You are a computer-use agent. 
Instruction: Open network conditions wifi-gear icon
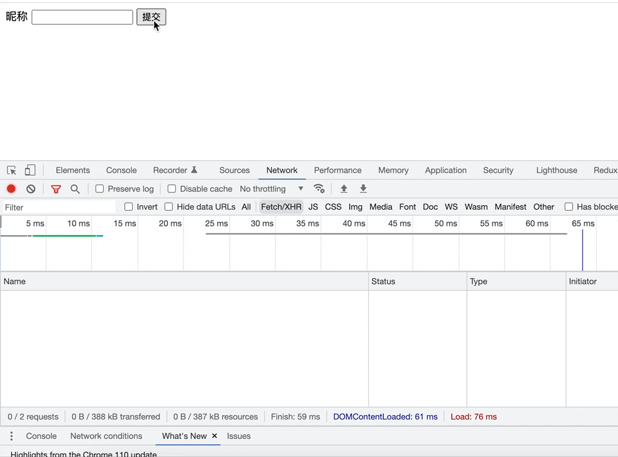(x=319, y=189)
